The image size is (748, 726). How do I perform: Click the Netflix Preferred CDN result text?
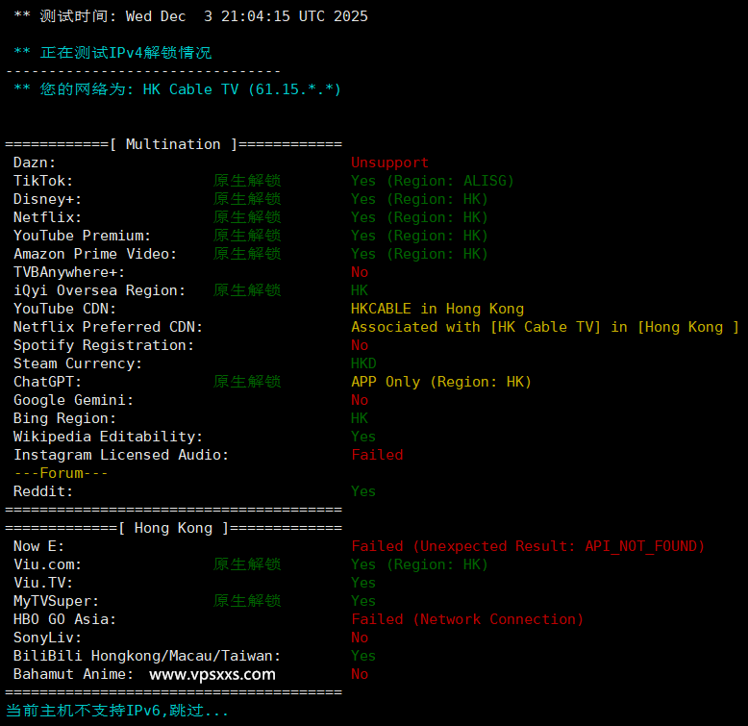(x=544, y=327)
